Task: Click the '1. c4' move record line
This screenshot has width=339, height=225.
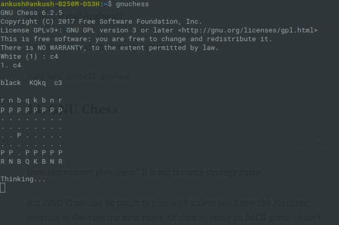Action: click(x=11, y=65)
